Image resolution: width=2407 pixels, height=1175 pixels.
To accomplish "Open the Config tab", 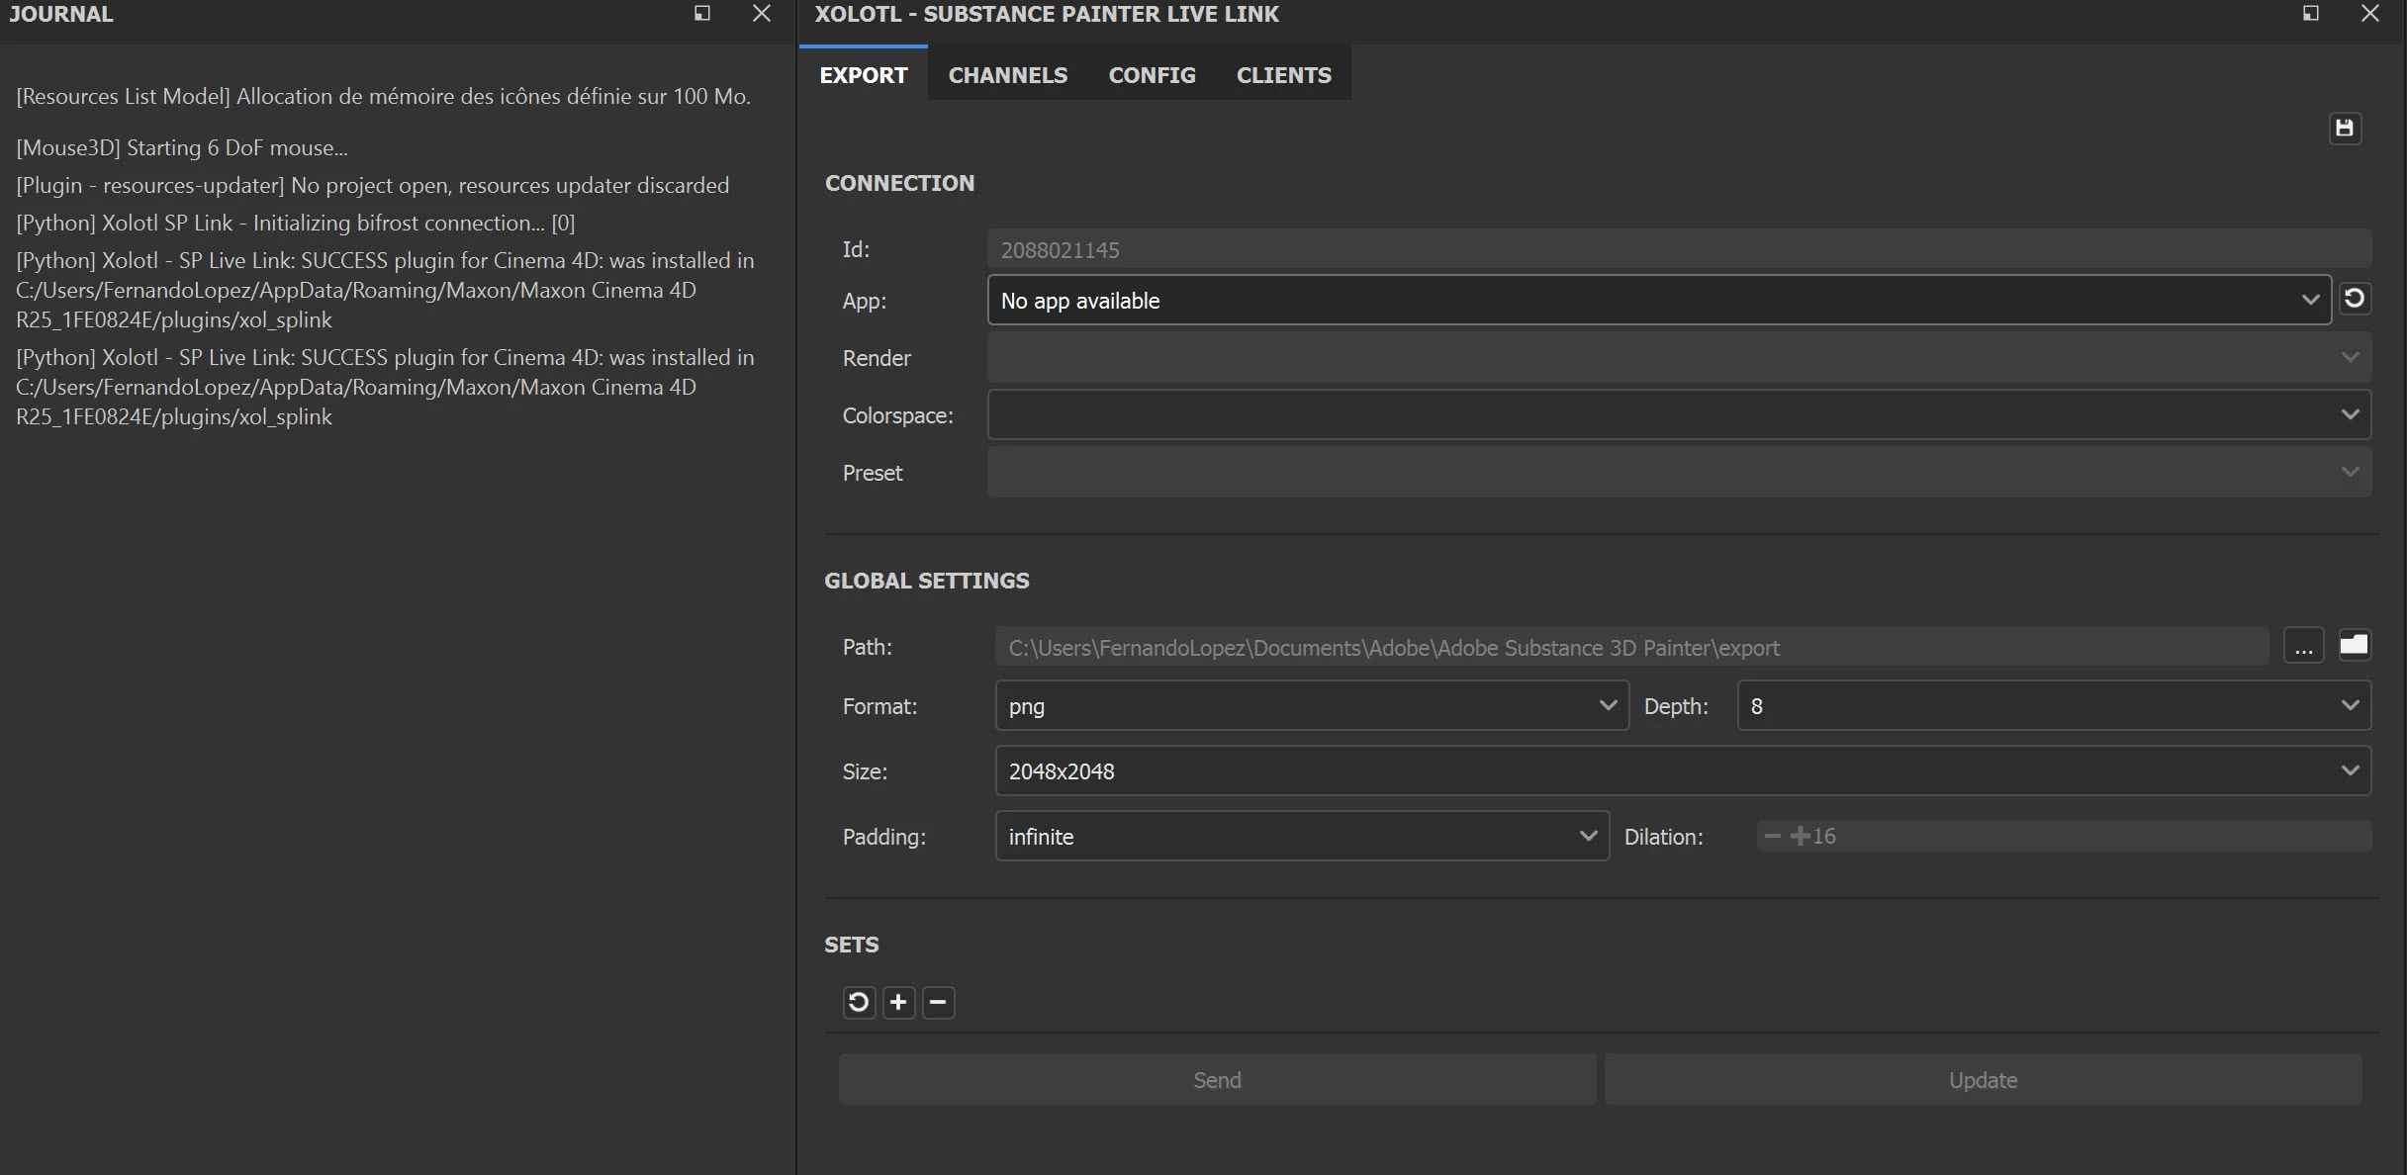I will point(1152,75).
